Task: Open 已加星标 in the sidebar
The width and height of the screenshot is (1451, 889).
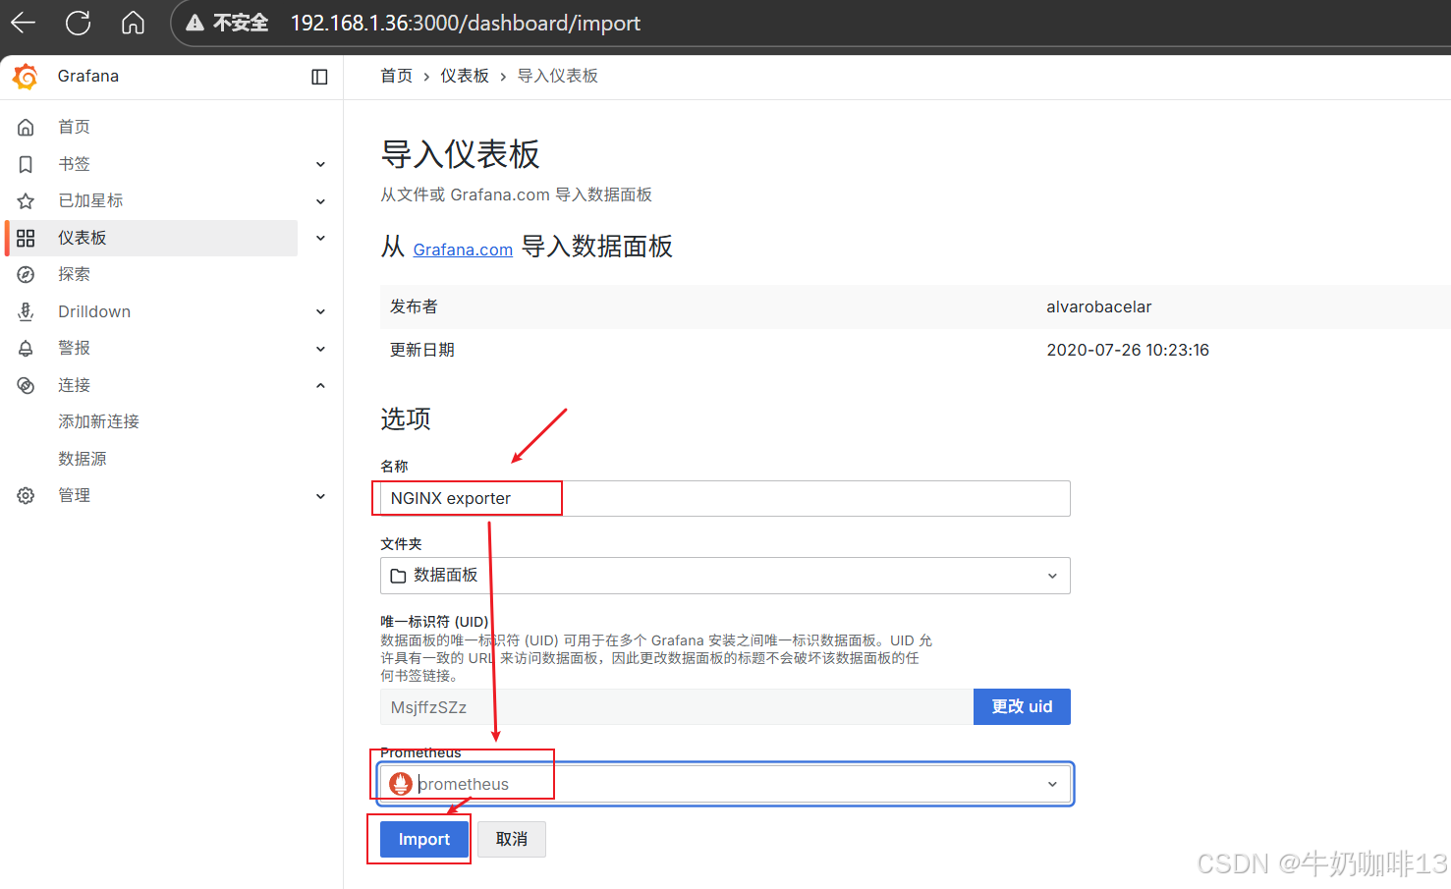Action: click(90, 200)
